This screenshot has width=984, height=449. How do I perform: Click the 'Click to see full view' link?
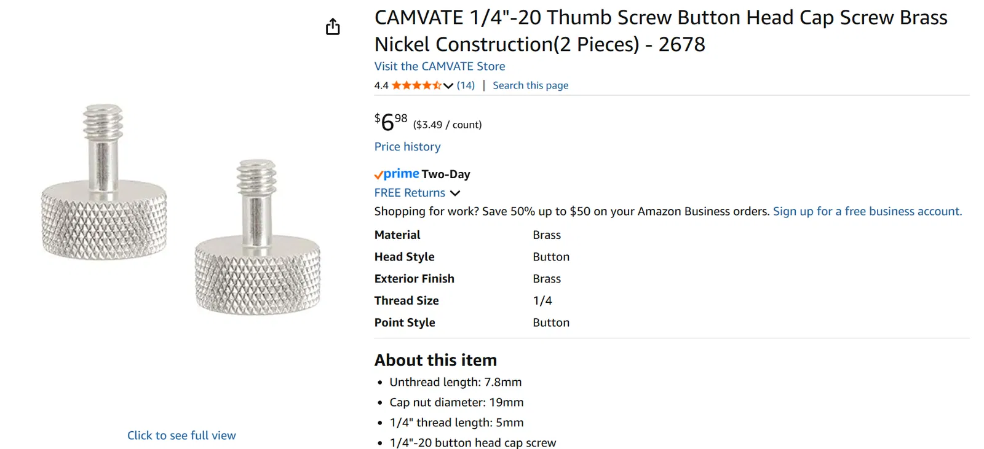pyautogui.click(x=181, y=435)
